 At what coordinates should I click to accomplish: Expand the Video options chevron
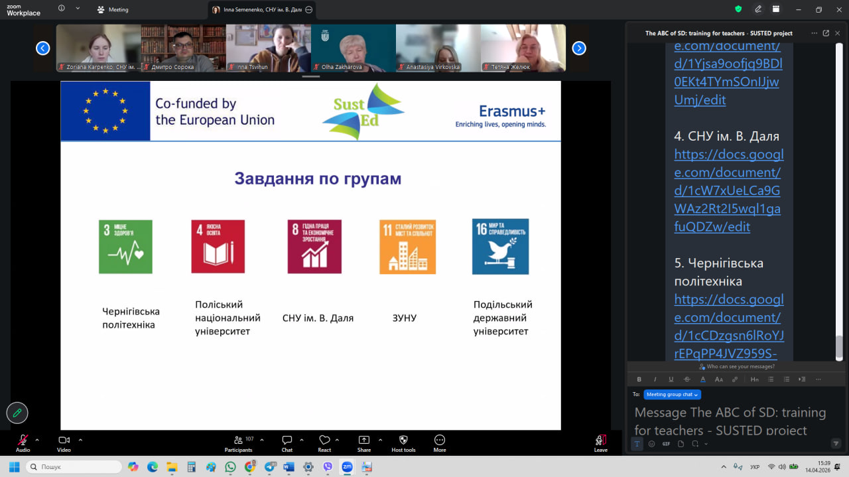point(80,439)
